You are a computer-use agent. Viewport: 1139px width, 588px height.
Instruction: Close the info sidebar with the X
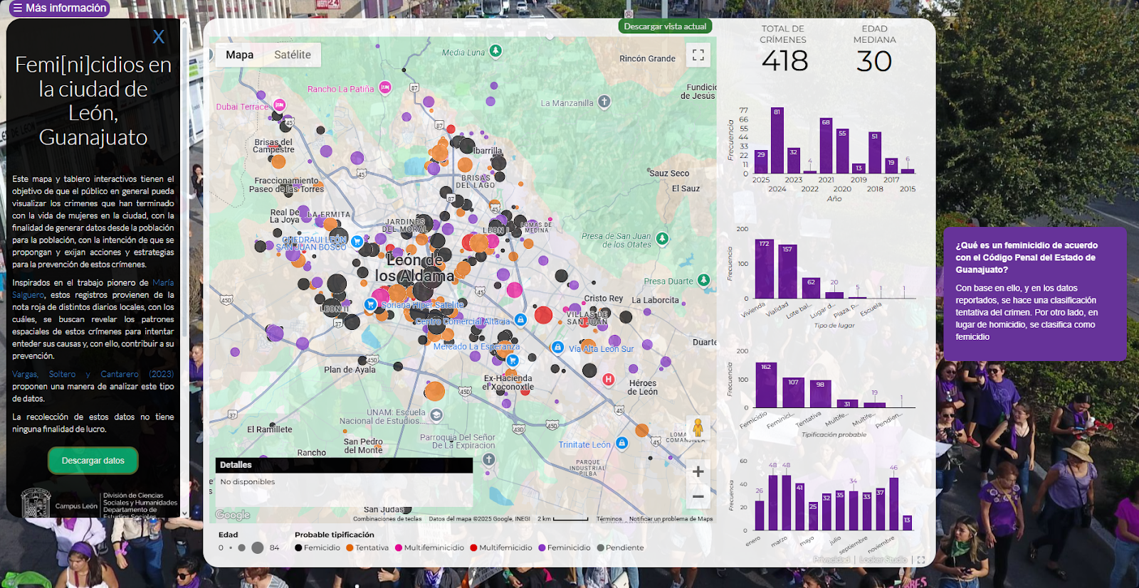[159, 37]
